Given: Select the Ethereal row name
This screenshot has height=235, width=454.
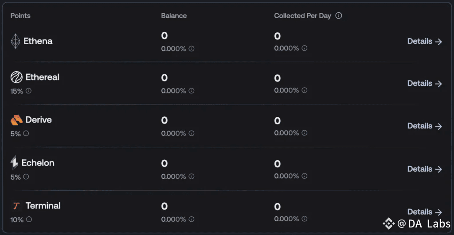Looking at the screenshot, I should coord(42,77).
